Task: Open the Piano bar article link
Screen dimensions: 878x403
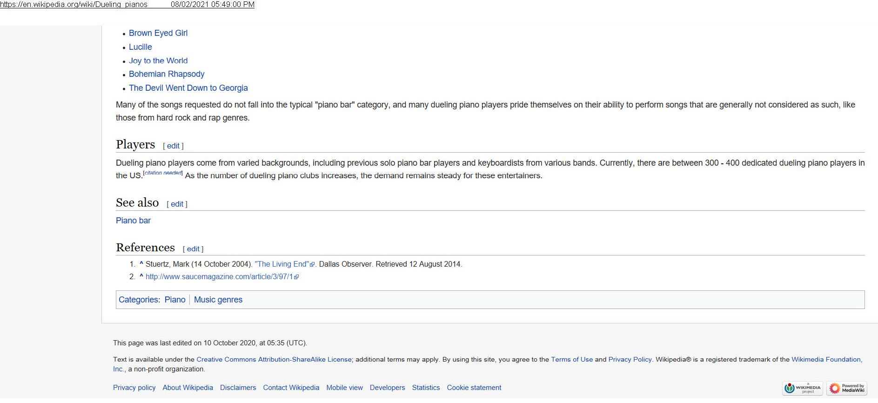Action: [x=133, y=221]
